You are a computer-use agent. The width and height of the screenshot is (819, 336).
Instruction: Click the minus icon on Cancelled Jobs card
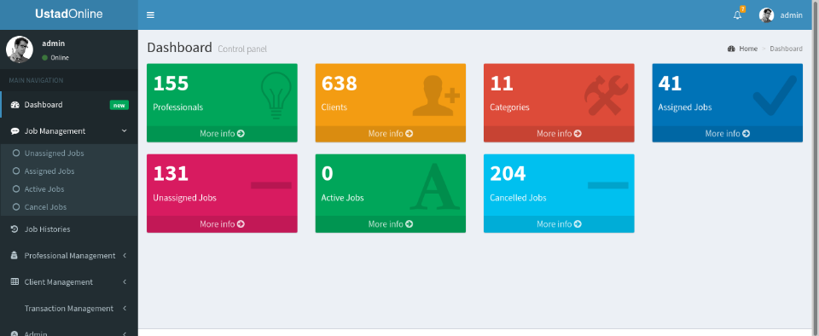(608, 185)
